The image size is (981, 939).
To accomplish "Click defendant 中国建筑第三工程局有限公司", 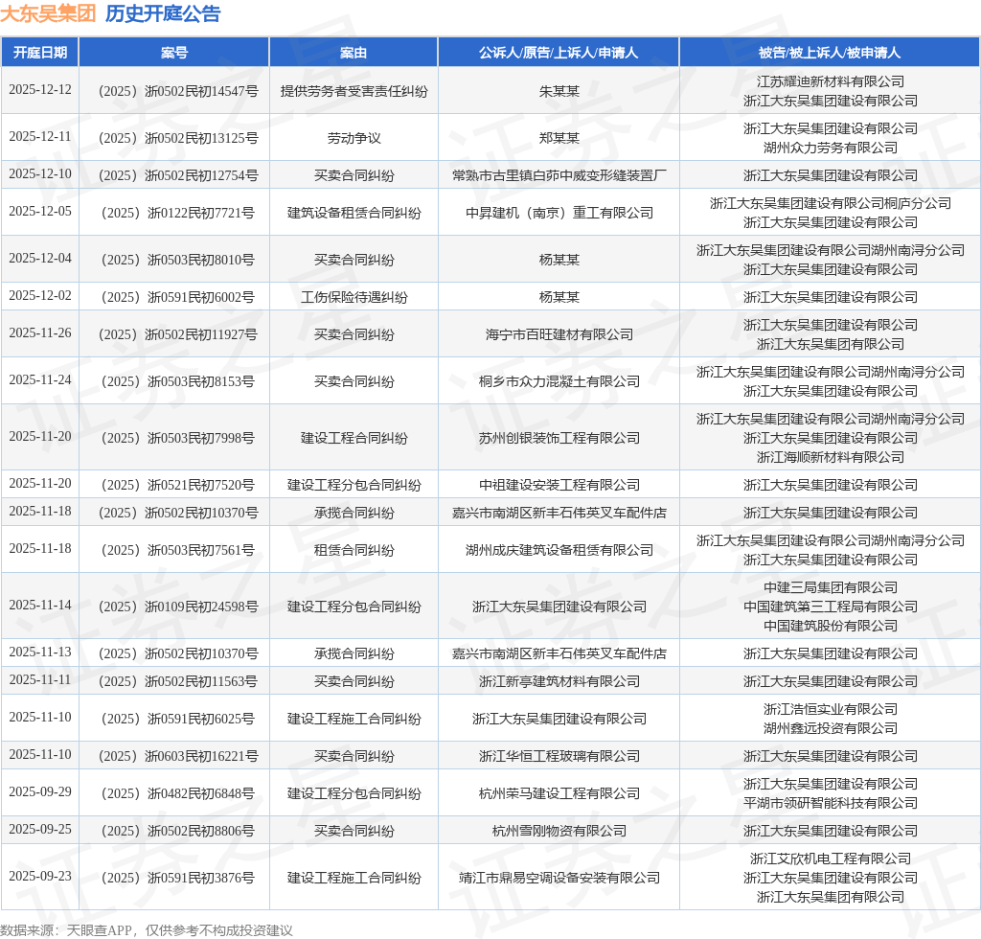I will (830, 607).
